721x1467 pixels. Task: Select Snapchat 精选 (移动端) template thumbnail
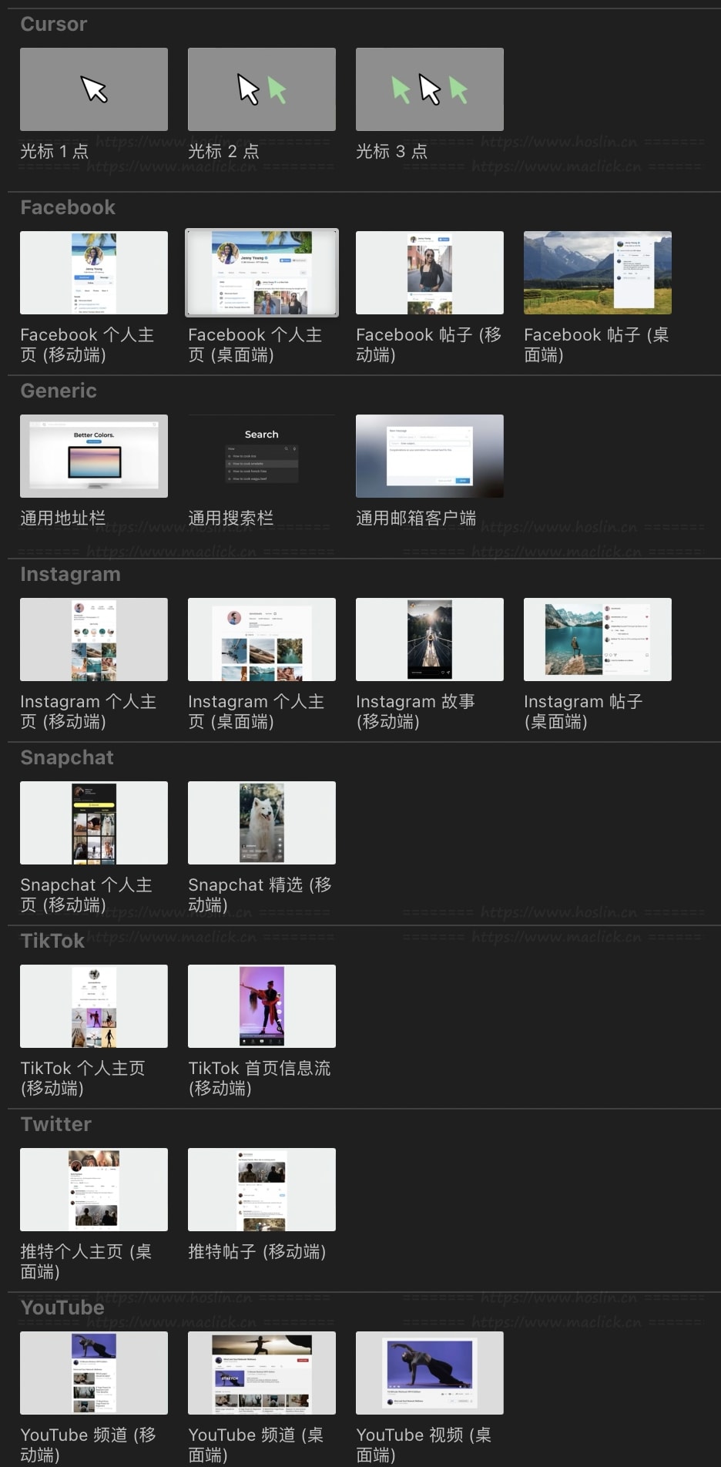point(262,823)
